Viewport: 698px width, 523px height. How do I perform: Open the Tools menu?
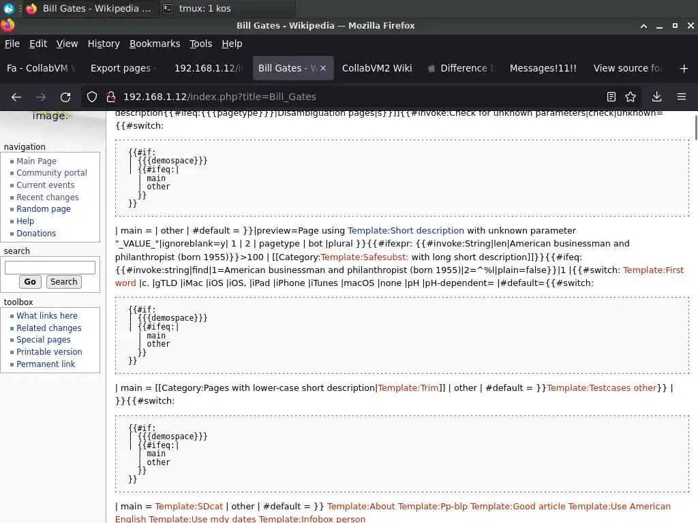[201, 44]
